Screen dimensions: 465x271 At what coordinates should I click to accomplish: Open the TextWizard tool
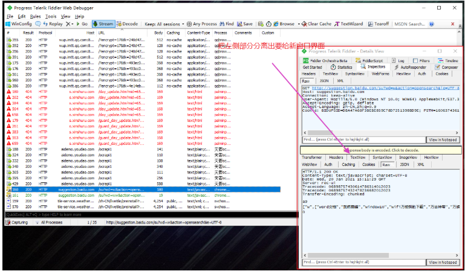[348, 24]
